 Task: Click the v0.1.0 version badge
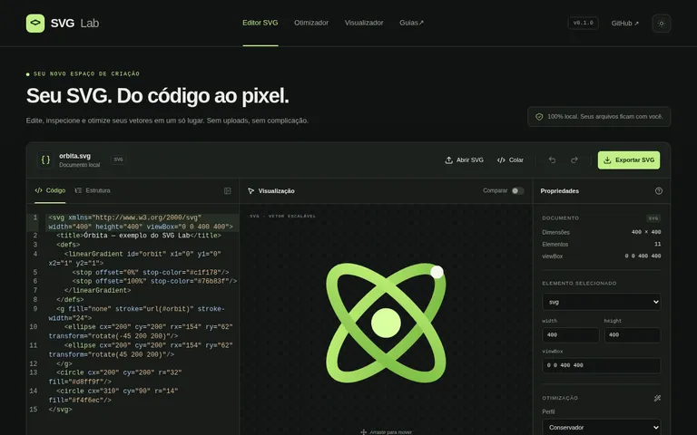click(584, 23)
